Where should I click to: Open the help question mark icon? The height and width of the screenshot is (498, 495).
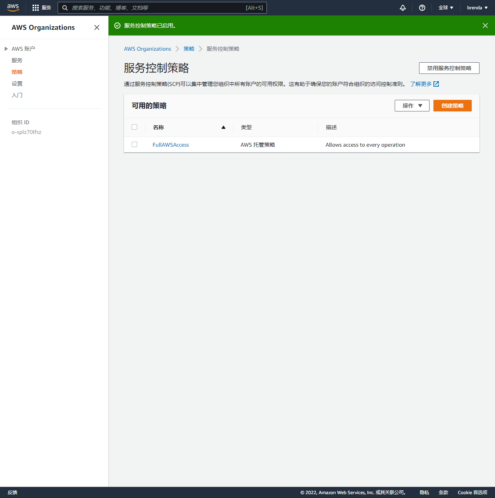422,8
